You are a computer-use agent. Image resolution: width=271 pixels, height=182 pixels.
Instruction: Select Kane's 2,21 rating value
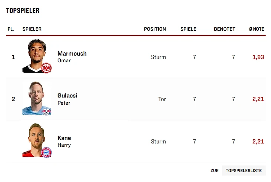point(258,141)
